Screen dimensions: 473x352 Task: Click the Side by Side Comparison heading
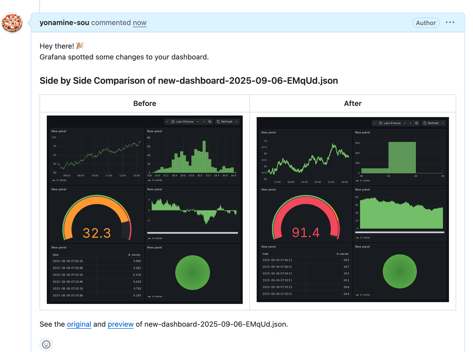189,81
